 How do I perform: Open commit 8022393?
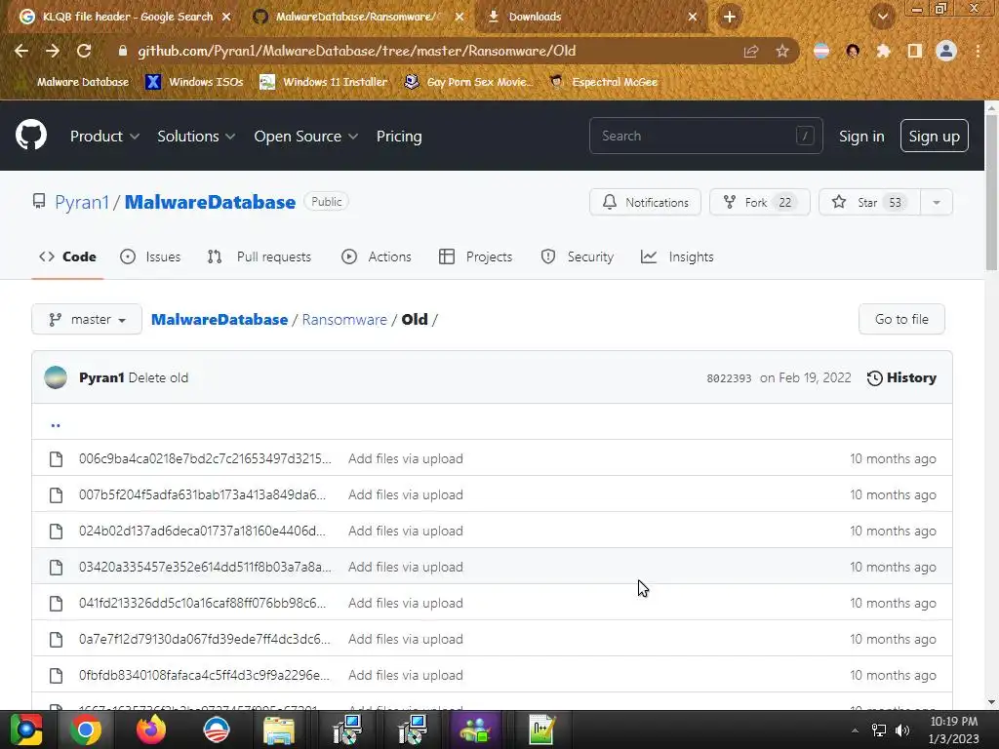(x=729, y=378)
